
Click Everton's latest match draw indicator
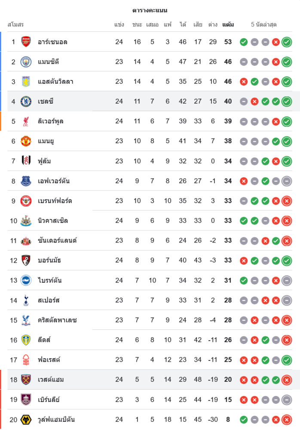pyautogui.click(x=287, y=181)
